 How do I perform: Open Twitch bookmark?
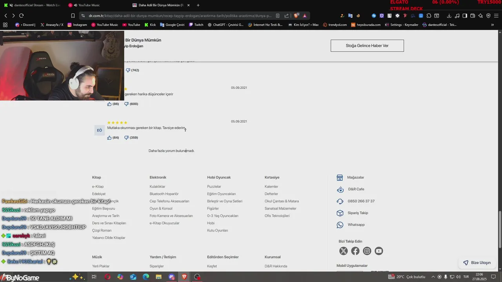pos(196,25)
